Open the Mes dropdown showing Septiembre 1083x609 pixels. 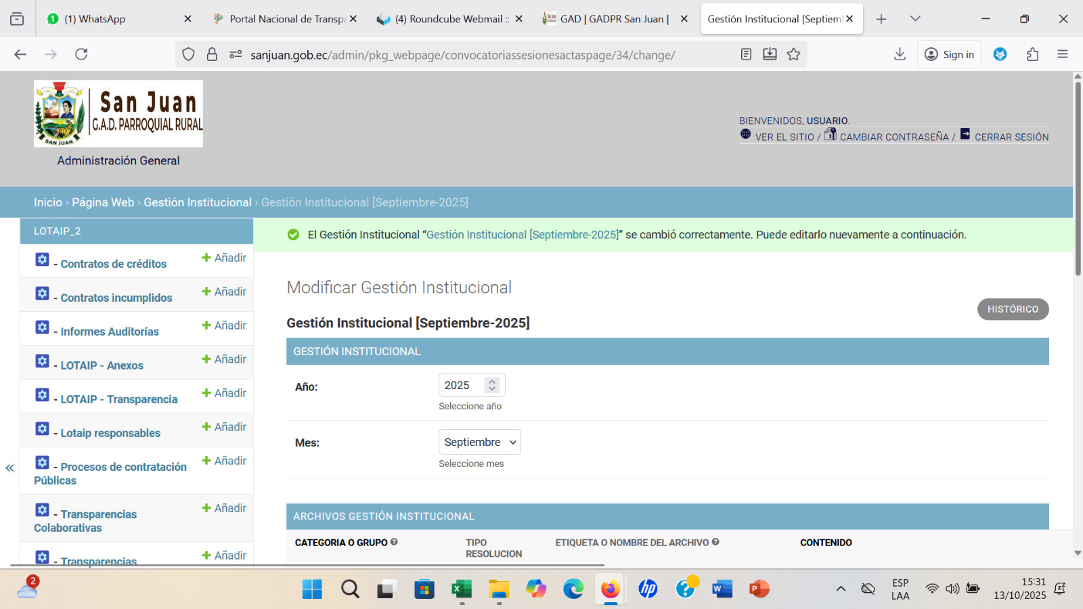479,442
